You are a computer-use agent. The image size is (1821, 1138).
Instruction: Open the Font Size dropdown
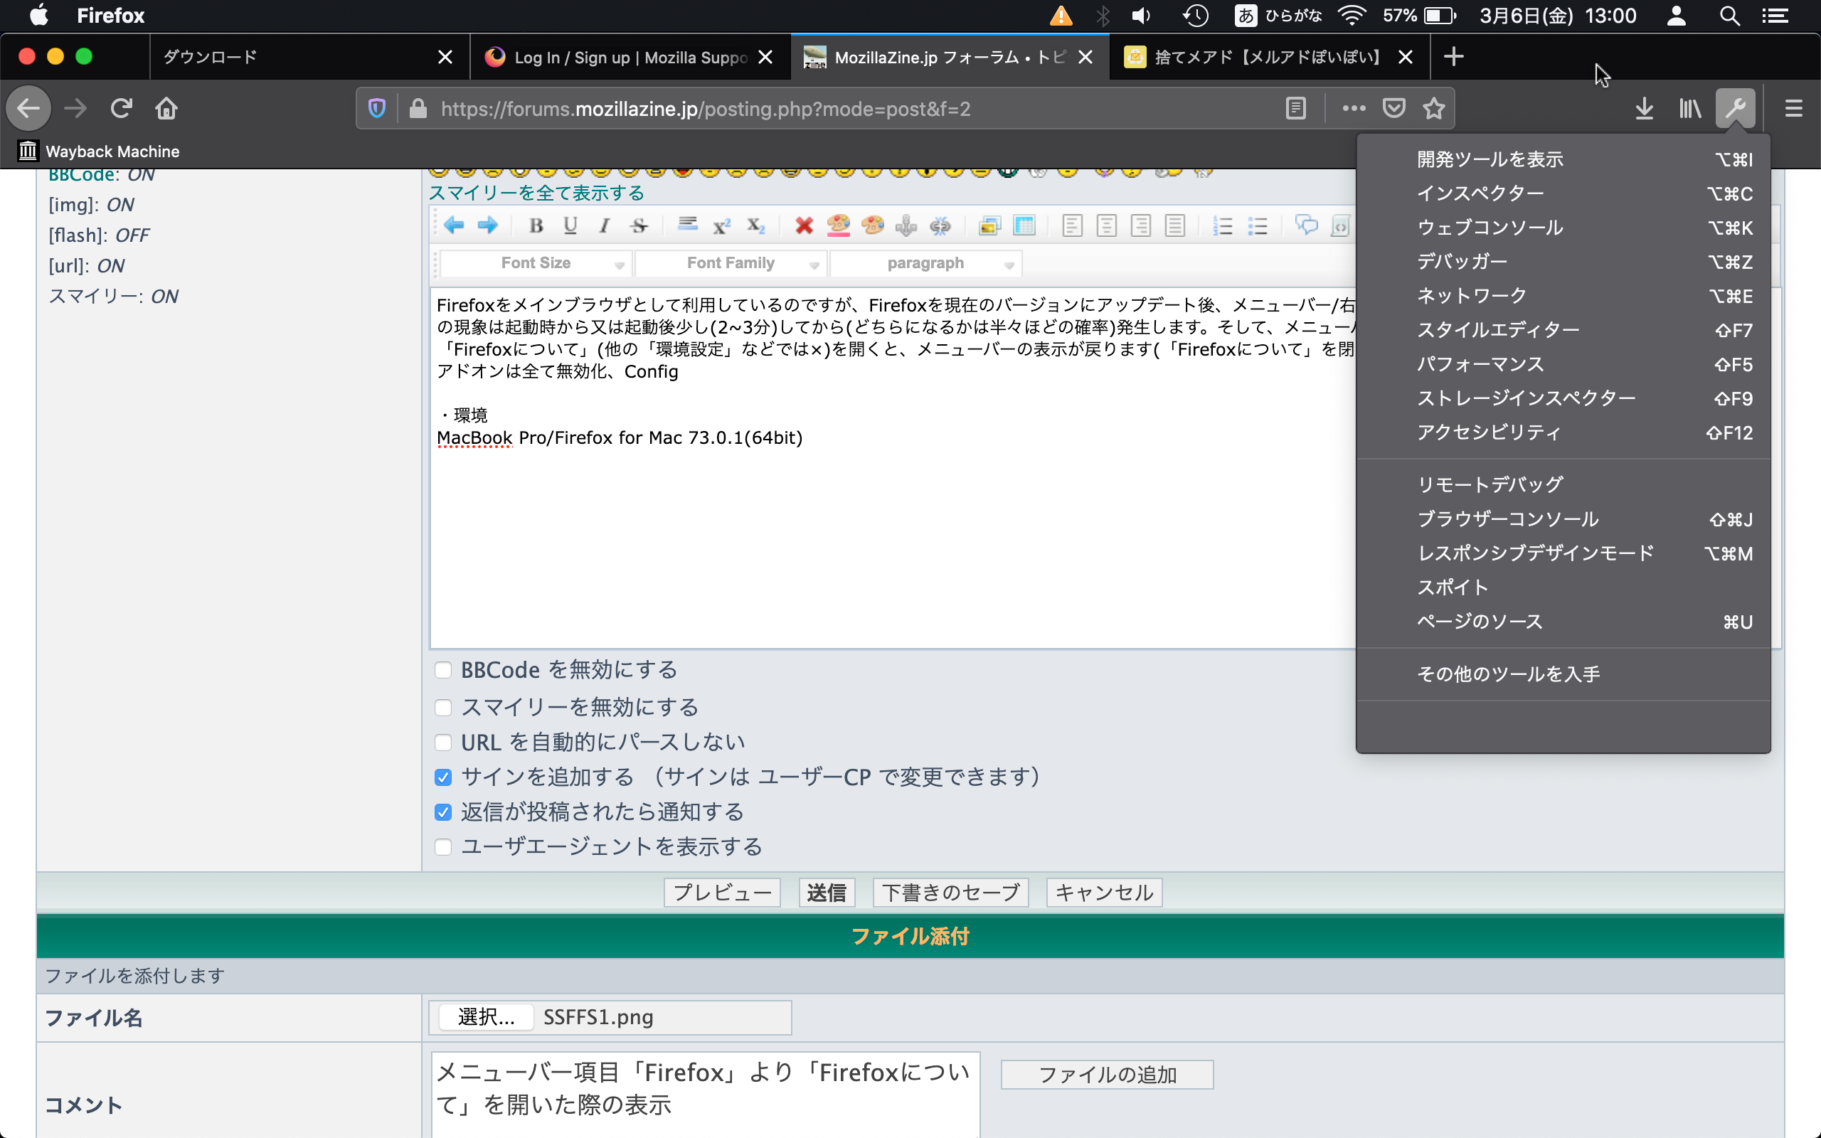536,263
